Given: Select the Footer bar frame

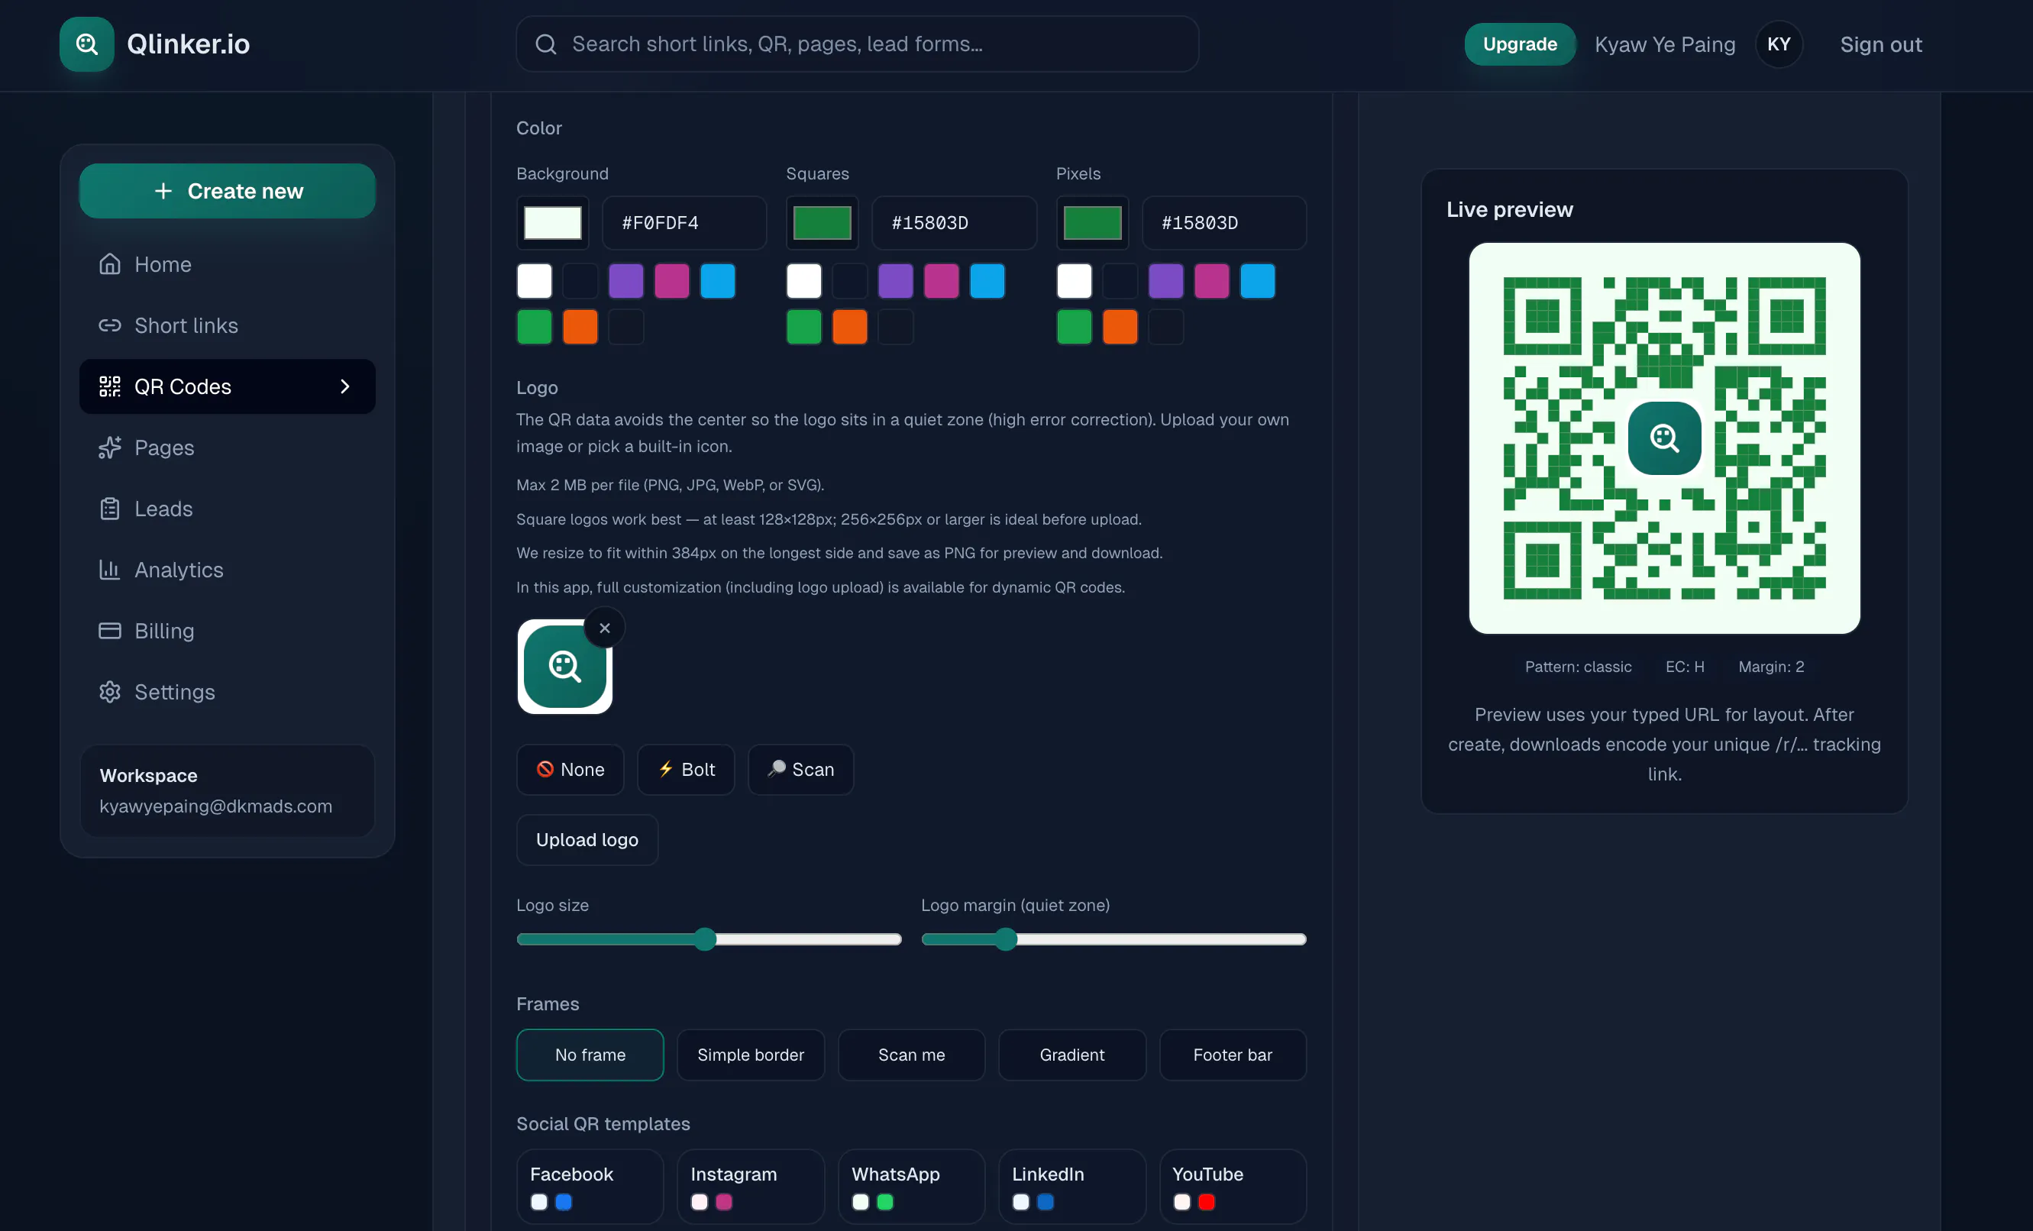Looking at the screenshot, I should pos(1233,1055).
